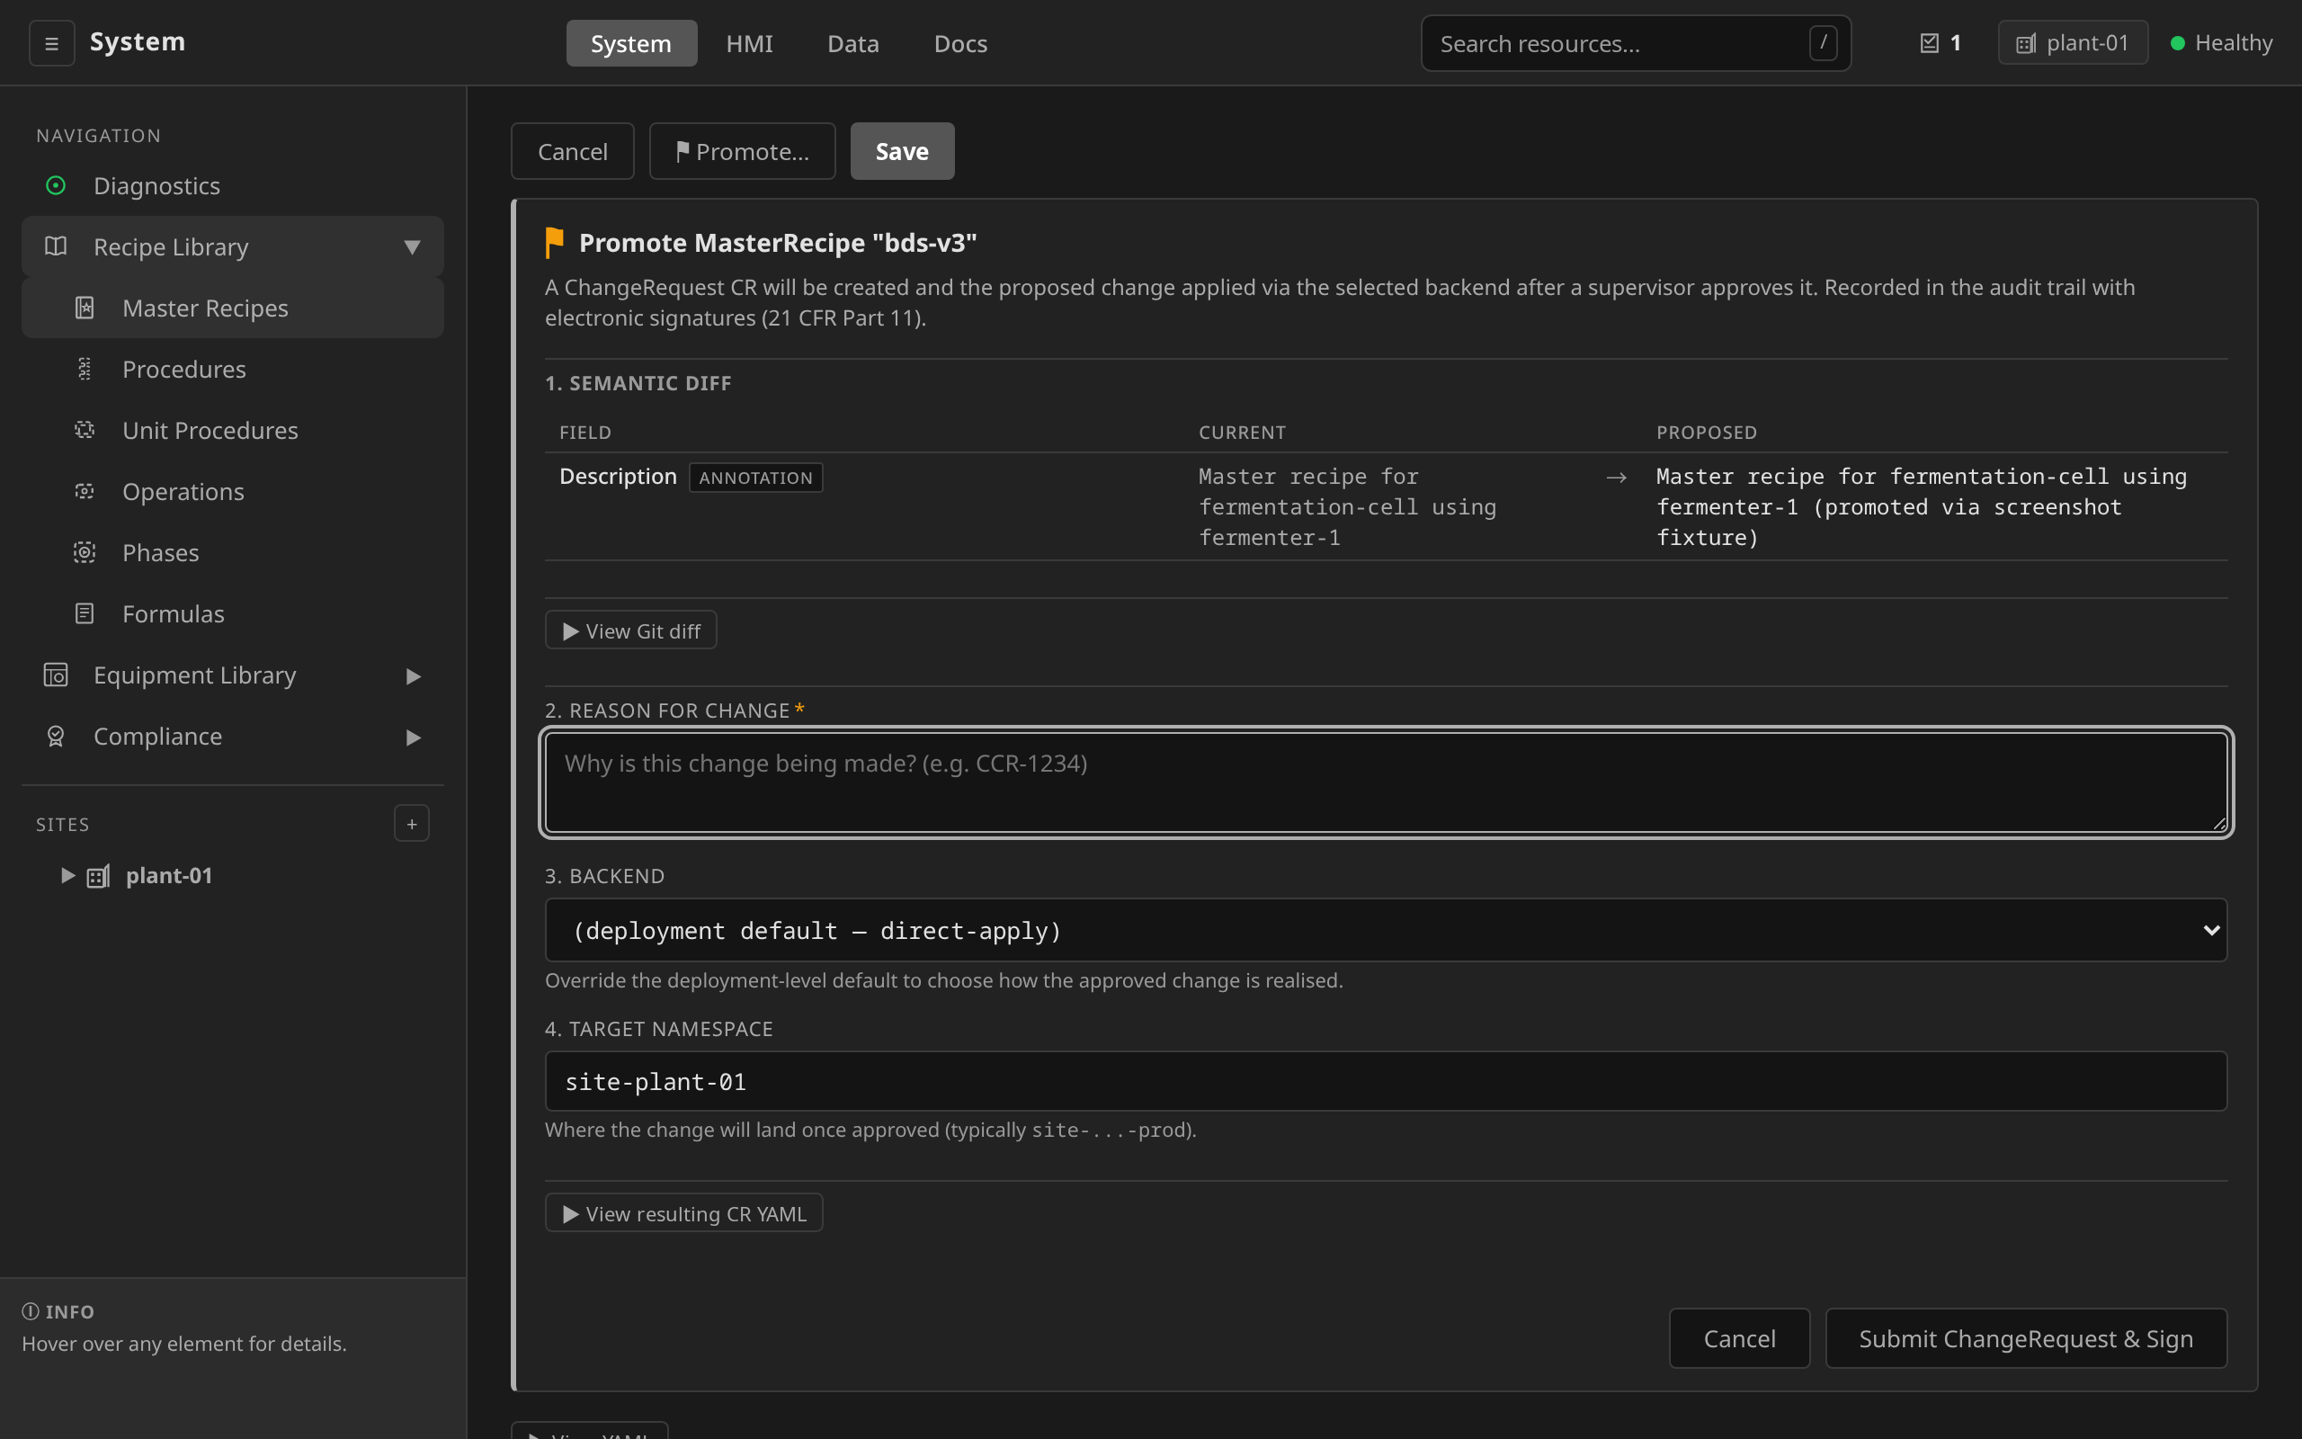The width and height of the screenshot is (2302, 1439).
Task: Expand View resulting CR YAML
Action: click(684, 1213)
